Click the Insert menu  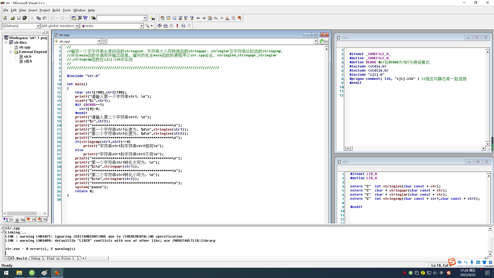point(33,10)
